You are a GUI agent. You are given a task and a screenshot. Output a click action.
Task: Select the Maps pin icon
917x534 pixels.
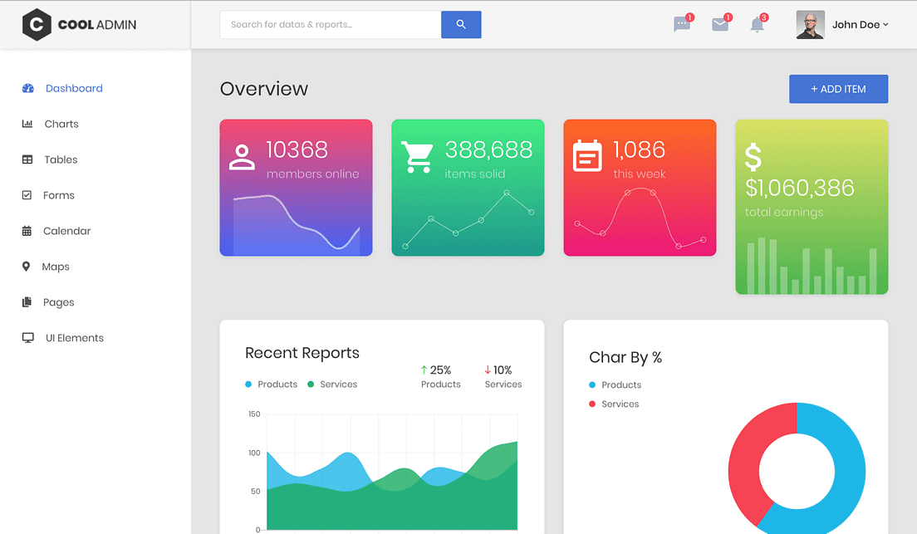[28, 267]
